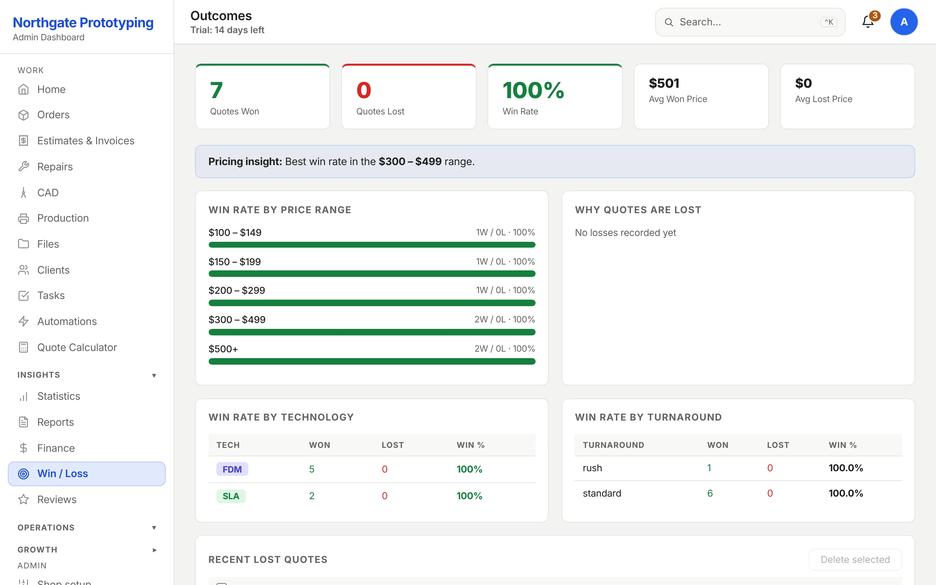Click the $150 – $199 range label
936x585 pixels.
pos(235,262)
